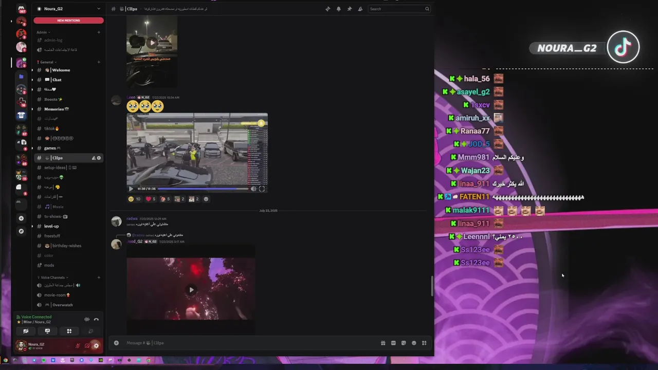Click the chat scrollbar thumb
Viewport: 658px width, 370px height.
click(432, 286)
